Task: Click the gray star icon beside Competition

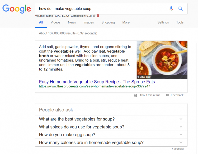Action: click(x=94, y=16)
